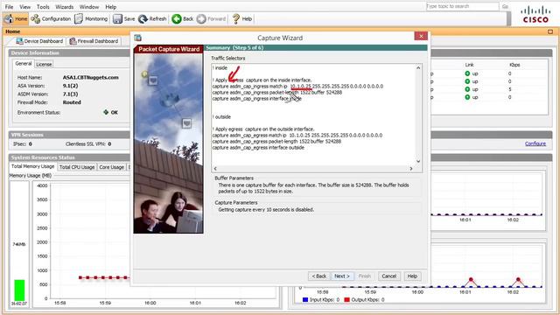Click the last interface link up icon

click(467, 97)
